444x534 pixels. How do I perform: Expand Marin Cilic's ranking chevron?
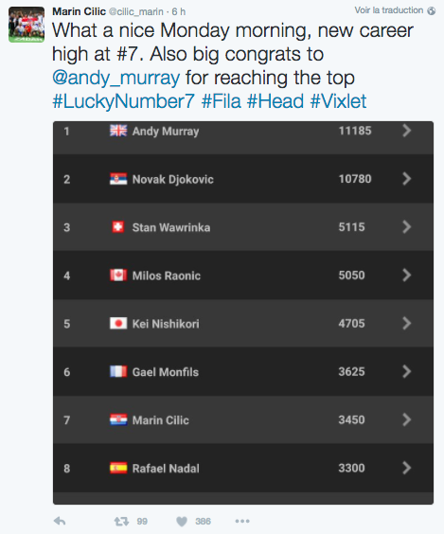(x=406, y=419)
